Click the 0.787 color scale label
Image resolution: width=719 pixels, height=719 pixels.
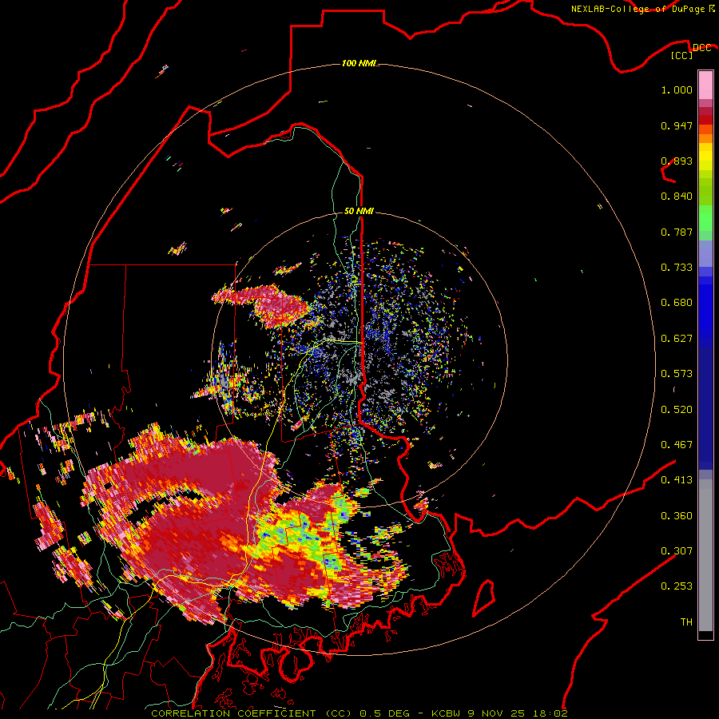[677, 232]
